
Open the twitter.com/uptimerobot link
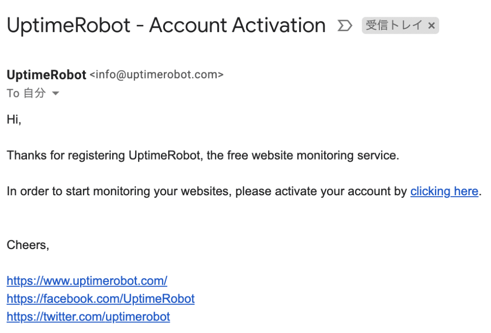(88, 316)
